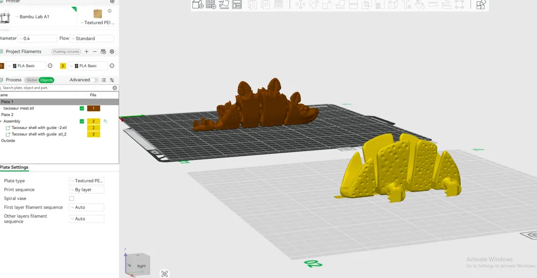Select the Move tool
Screen dimensions: 537x278
click(301, 4)
